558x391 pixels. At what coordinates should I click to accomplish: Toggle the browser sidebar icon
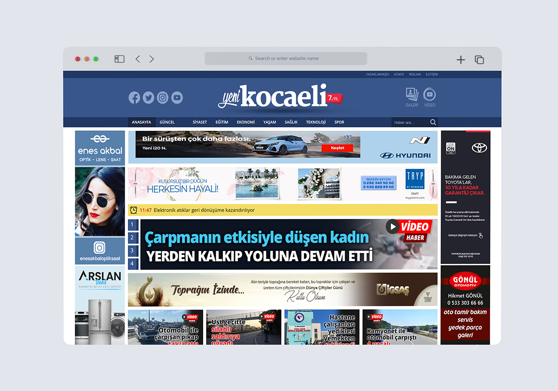pyautogui.click(x=120, y=59)
